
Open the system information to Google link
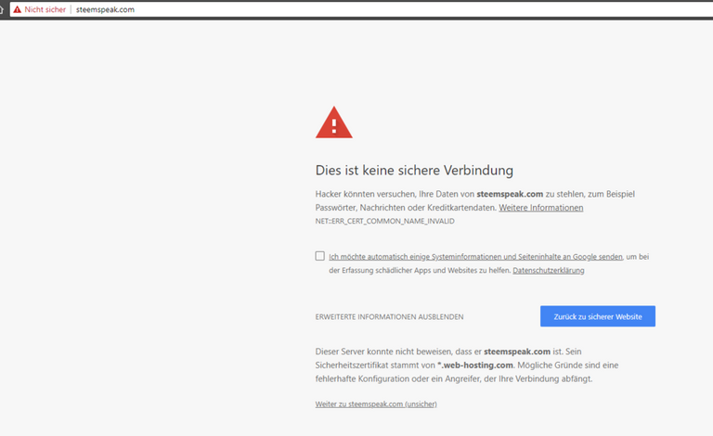(475, 257)
